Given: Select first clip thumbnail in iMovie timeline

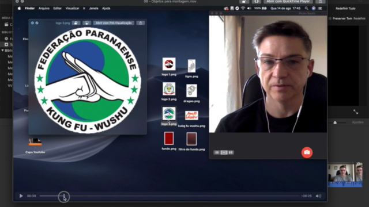Looking at the screenshot, I should (341, 175).
